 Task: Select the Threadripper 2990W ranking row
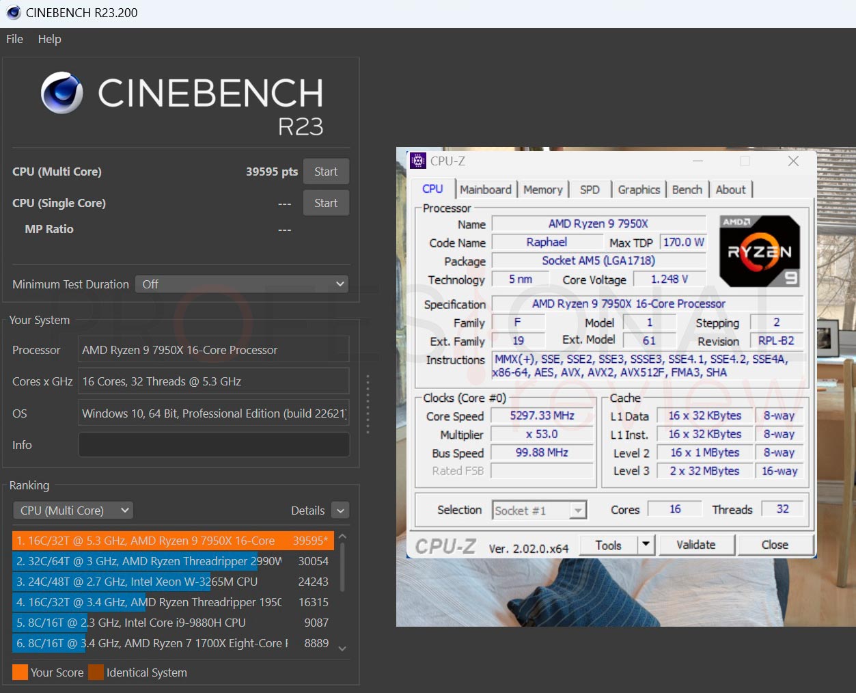pos(173,561)
